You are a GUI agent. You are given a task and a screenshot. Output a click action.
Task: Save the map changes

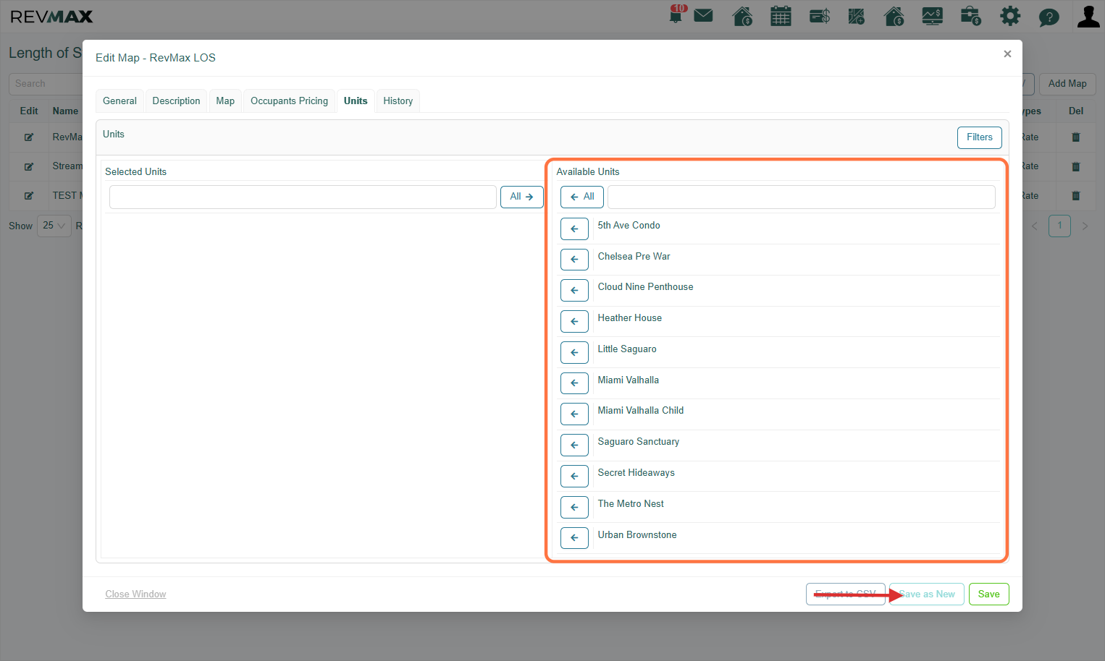coord(988,594)
